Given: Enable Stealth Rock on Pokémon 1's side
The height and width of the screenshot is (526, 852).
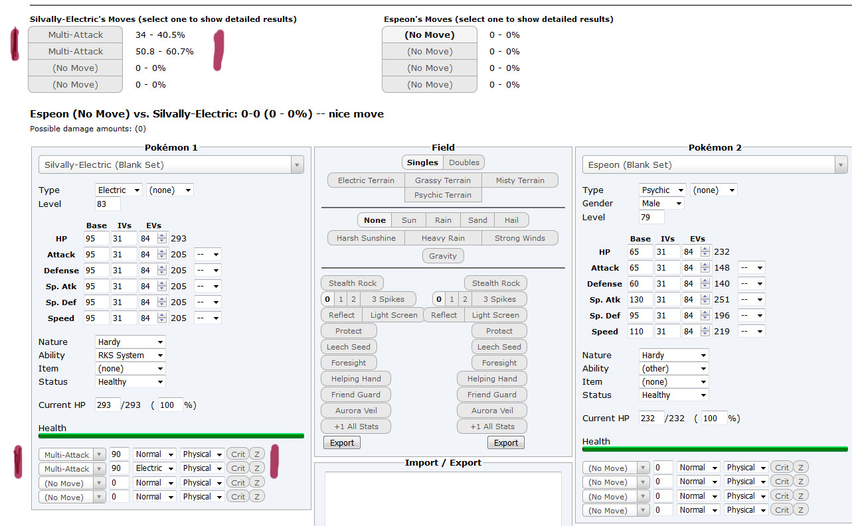Looking at the screenshot, I should click(x=352, y=283).
